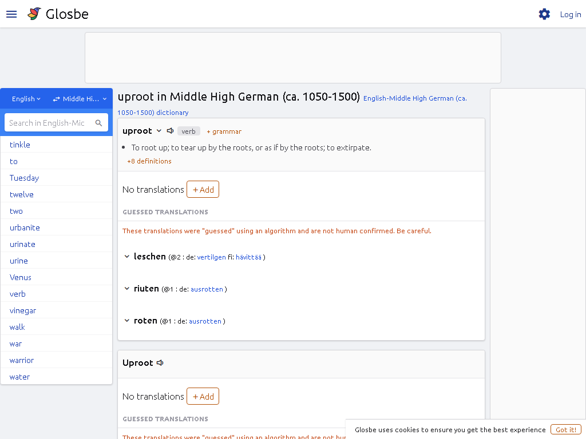Screen dimensions: 586x439
Task: Expand the uproot headword chevron
Action: click(159, 131)
